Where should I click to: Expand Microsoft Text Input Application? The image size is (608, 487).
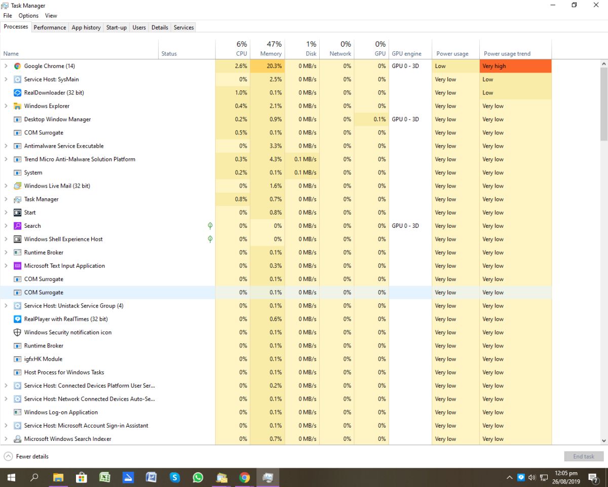click(x=6, y=266)
